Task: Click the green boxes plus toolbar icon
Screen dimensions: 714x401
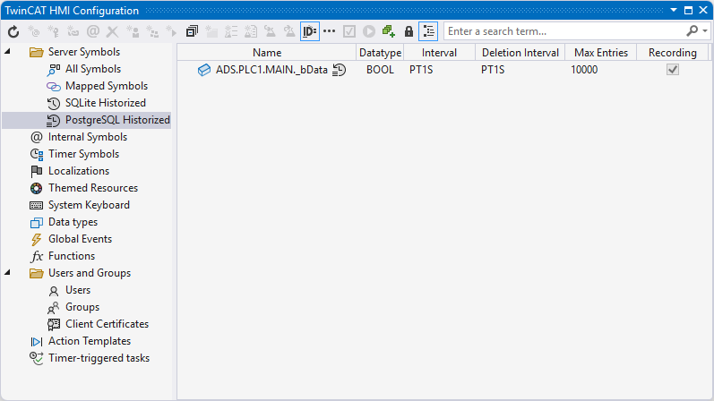Action: tap(389, 31)
